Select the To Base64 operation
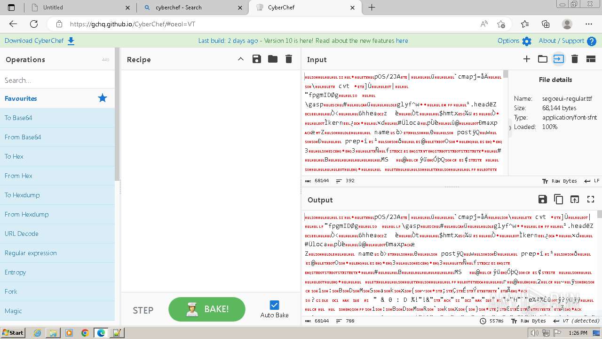 pyautogui.click(x=57, y=118)
